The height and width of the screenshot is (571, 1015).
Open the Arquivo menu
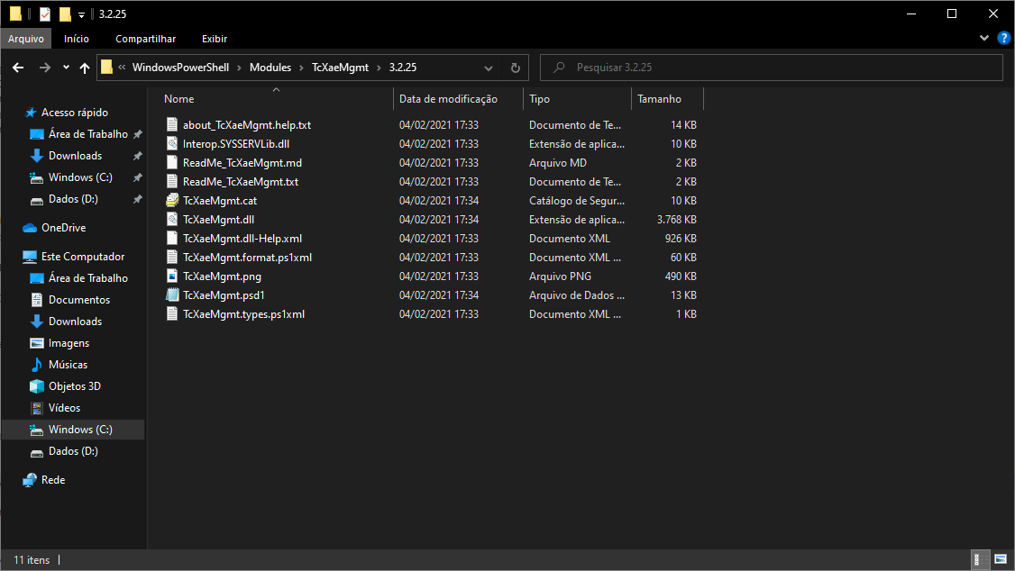click(26, 39)
